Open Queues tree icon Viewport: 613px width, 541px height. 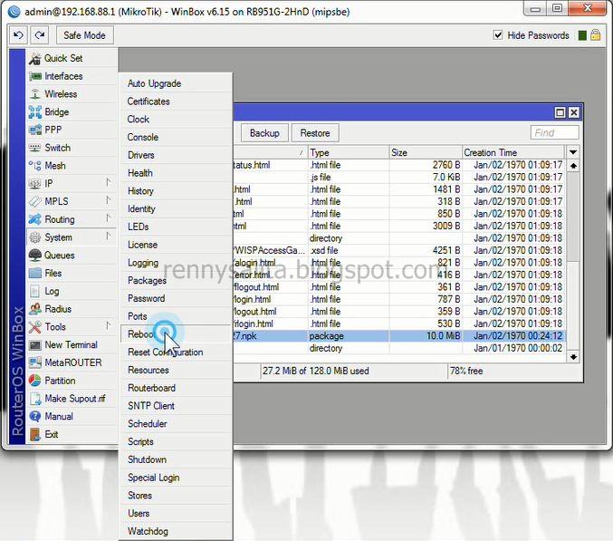click(34, 255)
